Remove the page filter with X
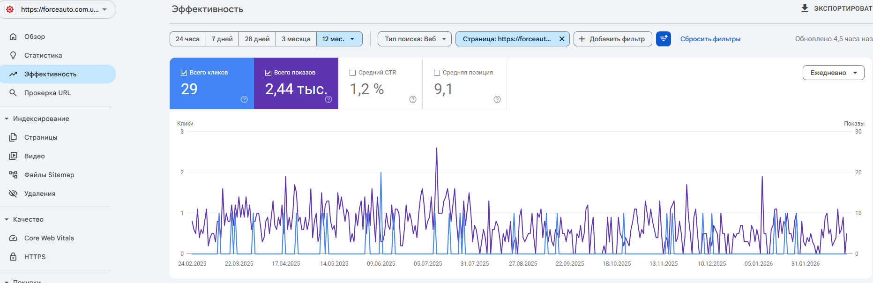The image size is (873, 283). pyautogui.click(x=562, y=39)
